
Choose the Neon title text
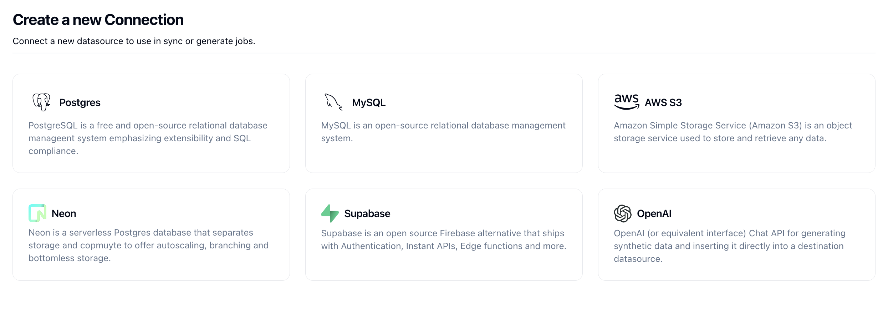(x=64, y=214)
